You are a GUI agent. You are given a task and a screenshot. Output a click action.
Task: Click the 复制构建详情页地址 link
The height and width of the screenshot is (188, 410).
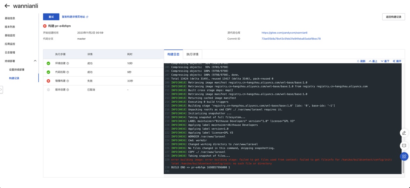[73, 17]
